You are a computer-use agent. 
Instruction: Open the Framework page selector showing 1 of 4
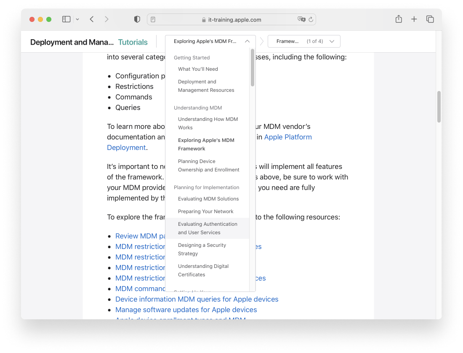pyautogui.click(x=304, y=41)
